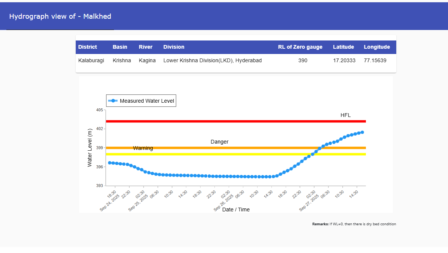Click the yellow Warning level line

click(x=236, y=154)
